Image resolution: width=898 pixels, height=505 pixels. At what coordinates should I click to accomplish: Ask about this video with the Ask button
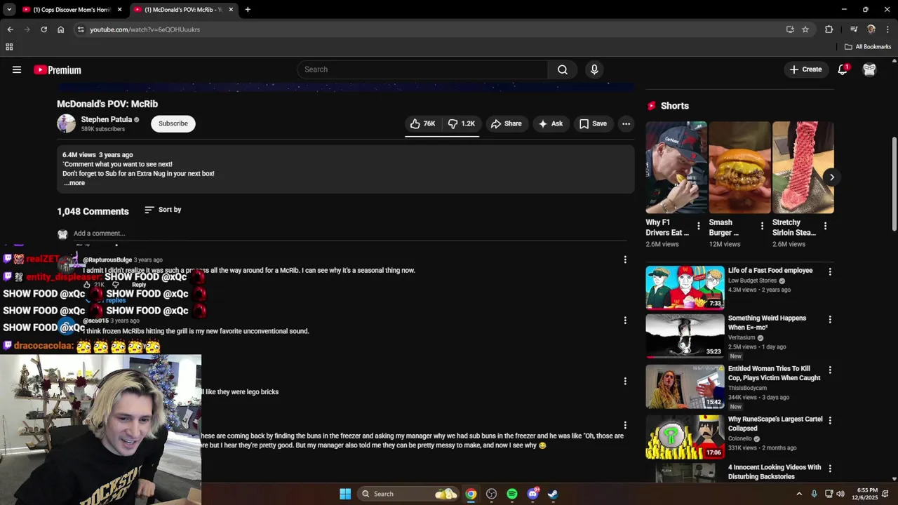click(550, 123)
